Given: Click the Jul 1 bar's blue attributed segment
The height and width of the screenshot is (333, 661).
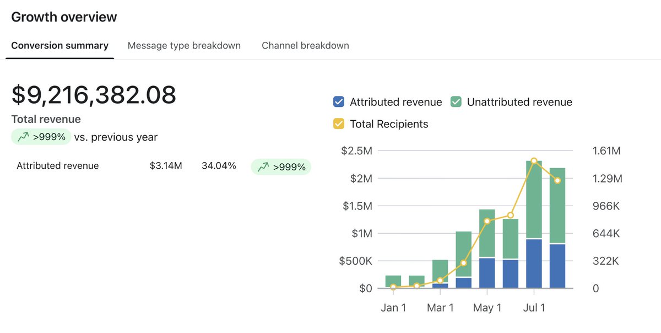Looking at the screenshot, I should pos(534,264).
